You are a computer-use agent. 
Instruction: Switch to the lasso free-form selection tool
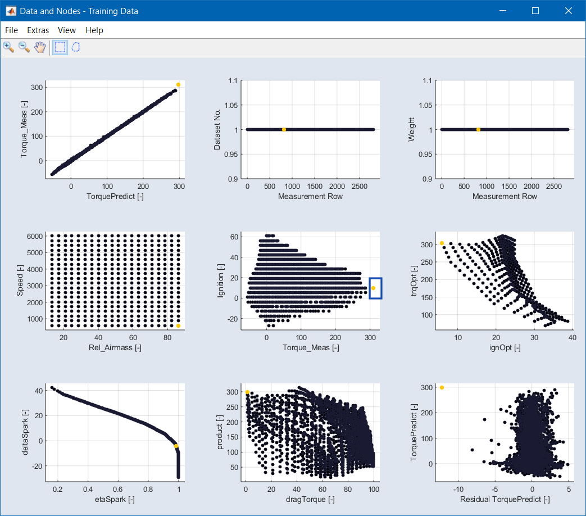pos(76,47)
